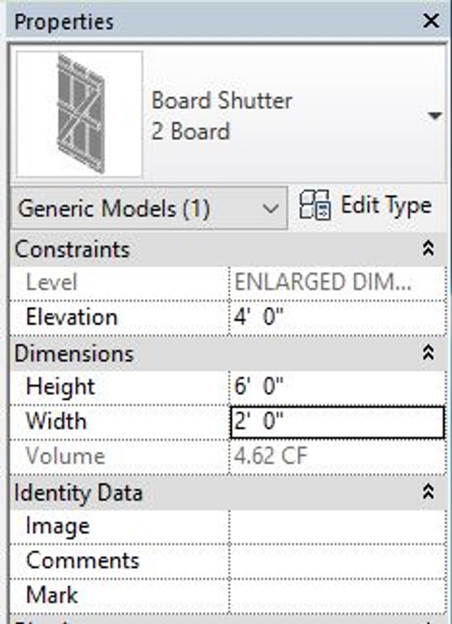Viewport: 452px width, 624px height.
Task: Open the type selector dropdown arrow
Action: pos(435,116)
